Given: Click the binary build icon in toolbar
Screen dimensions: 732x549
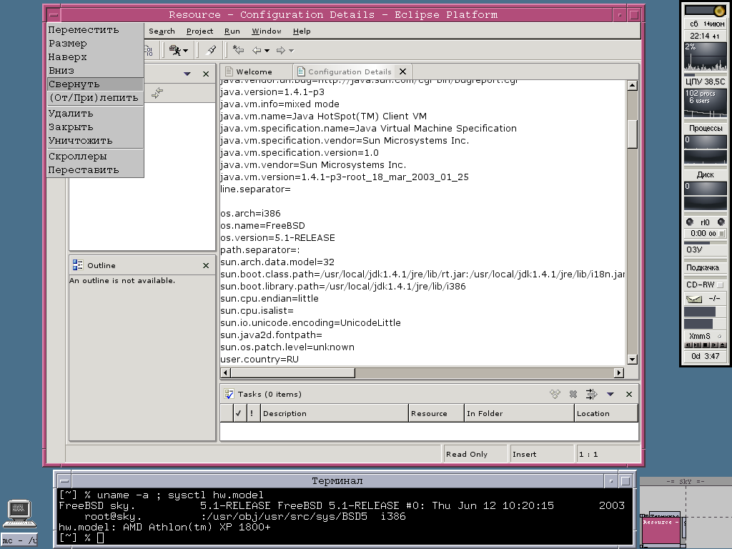Looking at the screenshot, I should [149, 50].
